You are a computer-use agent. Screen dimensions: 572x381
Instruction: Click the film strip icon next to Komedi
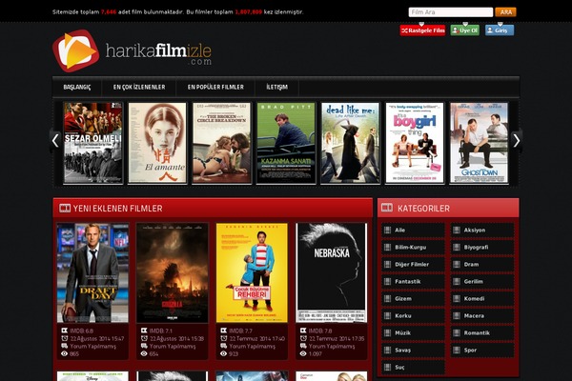457,298
